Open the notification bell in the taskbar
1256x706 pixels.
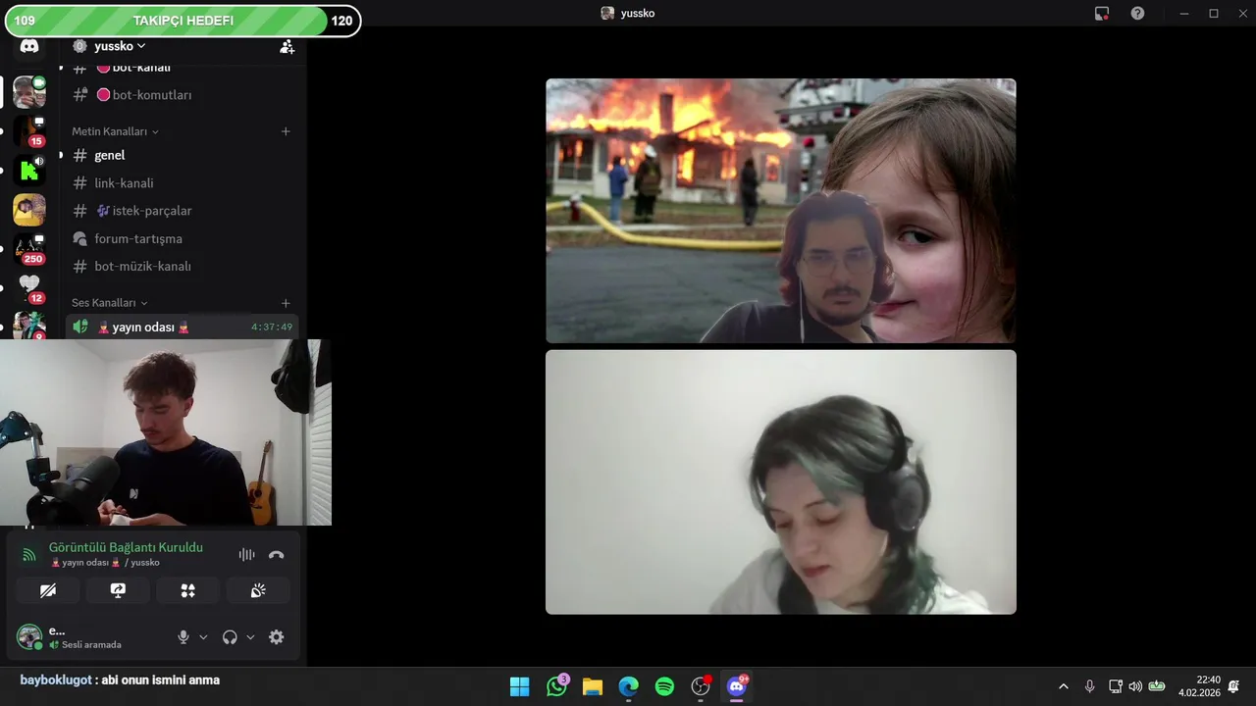[x=1233, y=686]
